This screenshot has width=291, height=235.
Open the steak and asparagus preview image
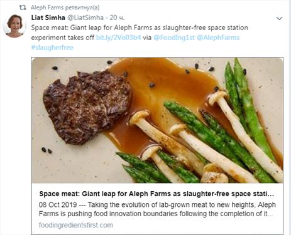point(157,120)
